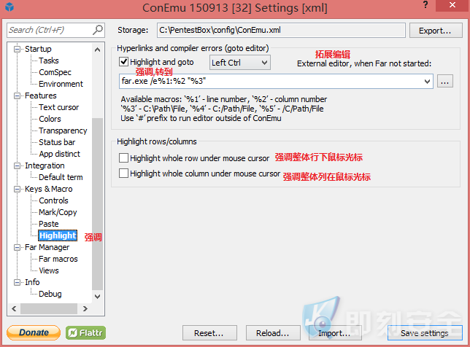Click the Donate button
The width and height of the screenshot is (470, 347).
click(x=34, y=332)
